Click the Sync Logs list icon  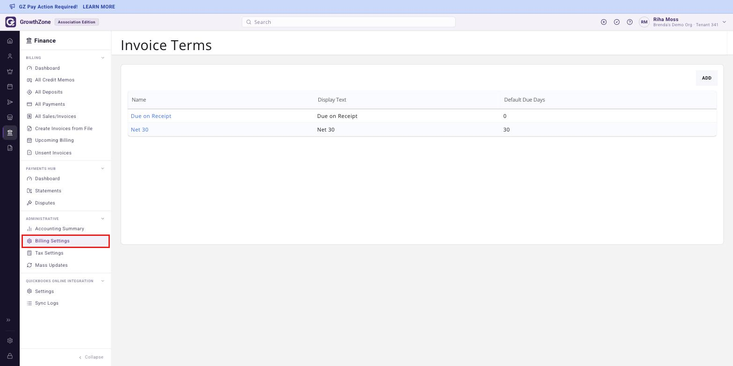coord(29,303)
